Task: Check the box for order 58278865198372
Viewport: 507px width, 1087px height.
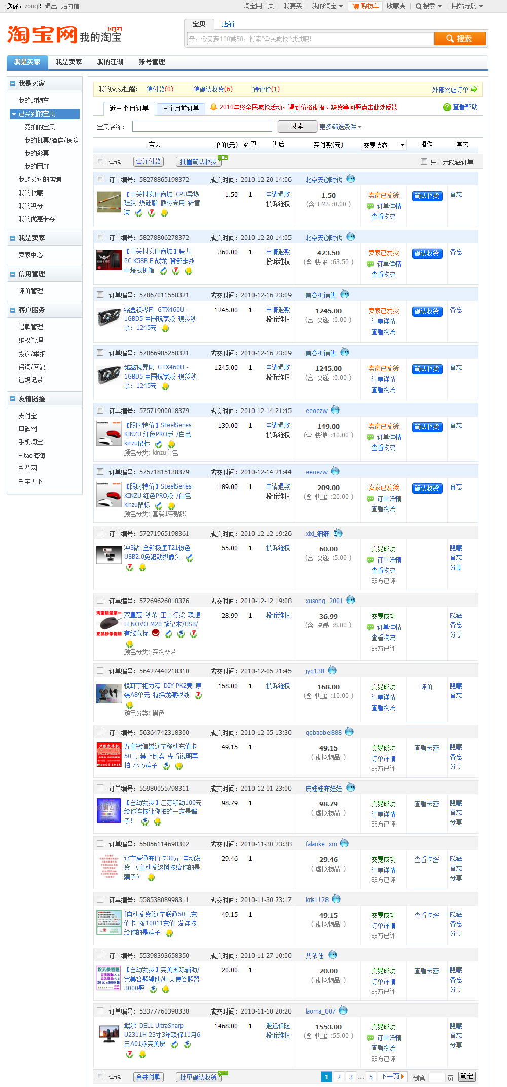Action: pyautogui.click(x=100, y=179)
